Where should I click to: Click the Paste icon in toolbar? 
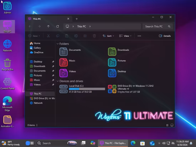(x=67, y=36)
